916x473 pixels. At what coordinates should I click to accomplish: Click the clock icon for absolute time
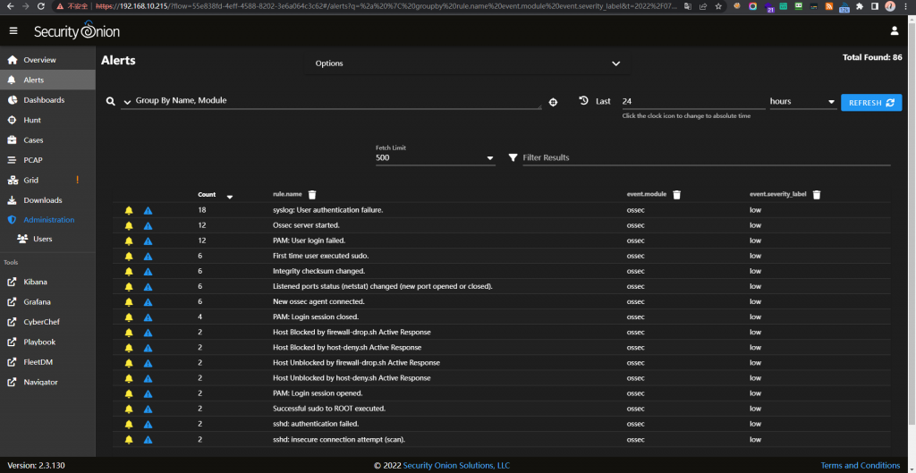point(583,100)
